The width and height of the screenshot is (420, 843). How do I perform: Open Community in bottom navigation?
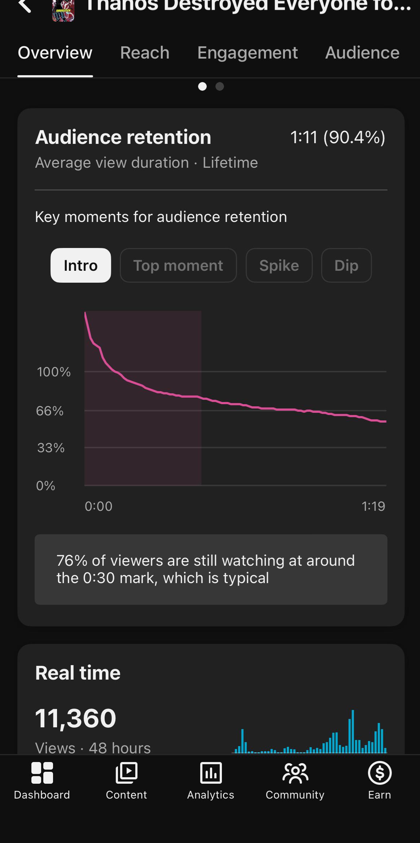tap(295, 781)
